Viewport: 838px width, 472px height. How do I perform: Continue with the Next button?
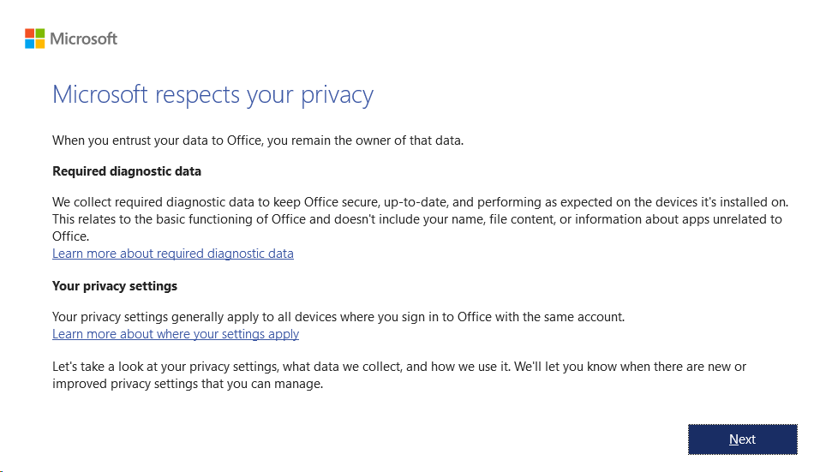[742, 439]
